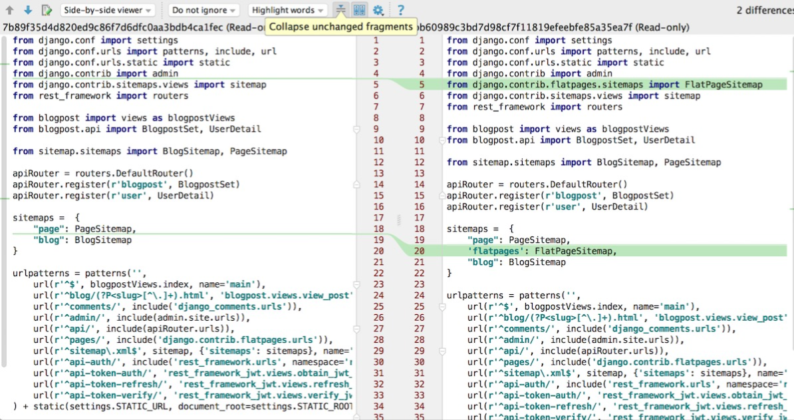
Task: Toggle collapse unchanged fragments button
Action: [340, 9]
